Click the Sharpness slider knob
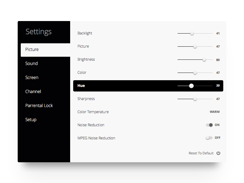 (x=195, y=99)
